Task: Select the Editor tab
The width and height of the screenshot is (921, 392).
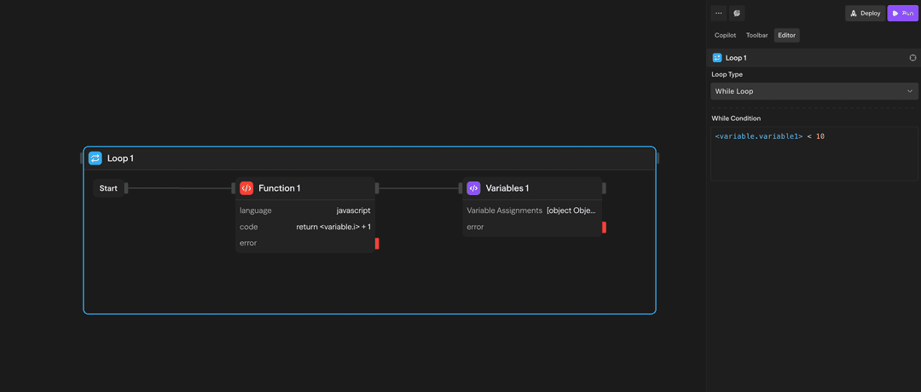Action: click(786, 35)
